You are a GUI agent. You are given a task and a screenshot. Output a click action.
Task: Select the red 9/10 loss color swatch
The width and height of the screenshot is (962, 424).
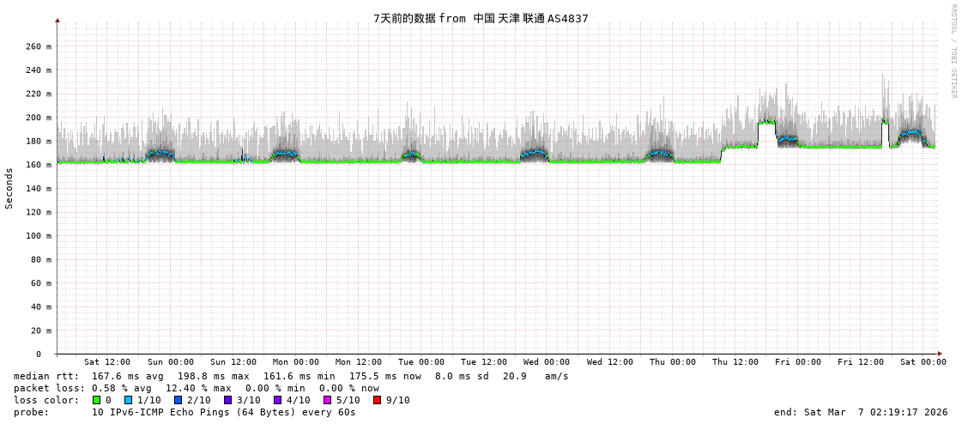377,400
